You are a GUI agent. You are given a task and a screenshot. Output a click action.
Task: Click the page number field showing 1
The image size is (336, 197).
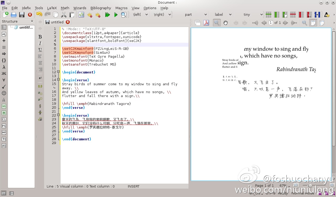click(271, 23)
